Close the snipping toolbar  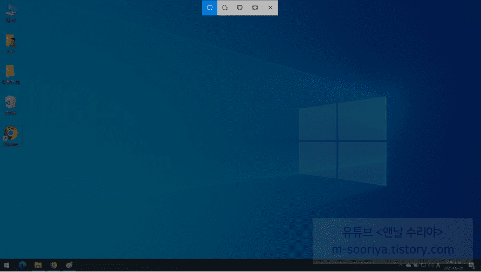(x=270, y=8)
